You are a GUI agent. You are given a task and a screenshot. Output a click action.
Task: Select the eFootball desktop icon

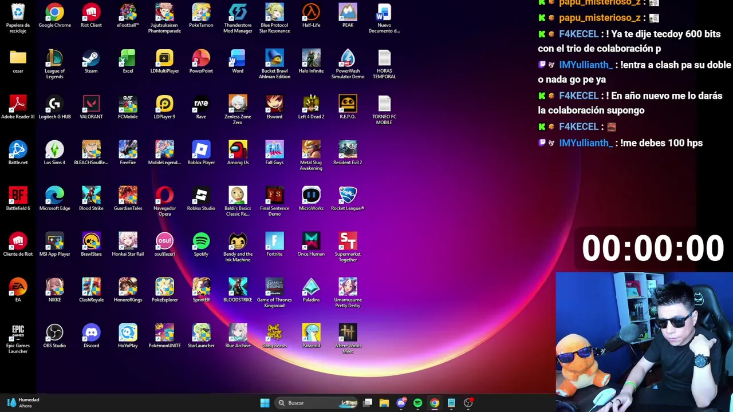pos(128,16)
